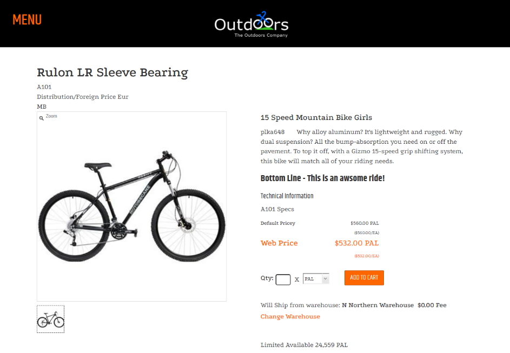Open the Technical Information section
This screenshot has width=510, height=353.
[287, 196]
